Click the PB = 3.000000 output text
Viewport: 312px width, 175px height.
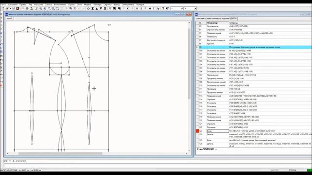coord(15,161)
